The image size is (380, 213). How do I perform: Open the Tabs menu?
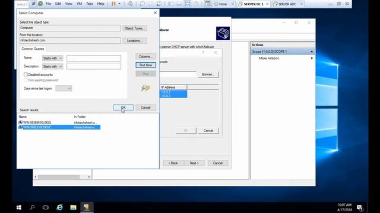[x=90, y=4]
